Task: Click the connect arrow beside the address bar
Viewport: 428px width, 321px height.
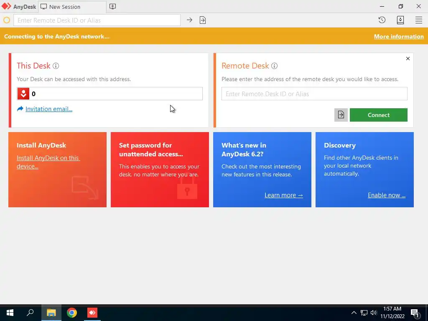Action: click(189, 20)
